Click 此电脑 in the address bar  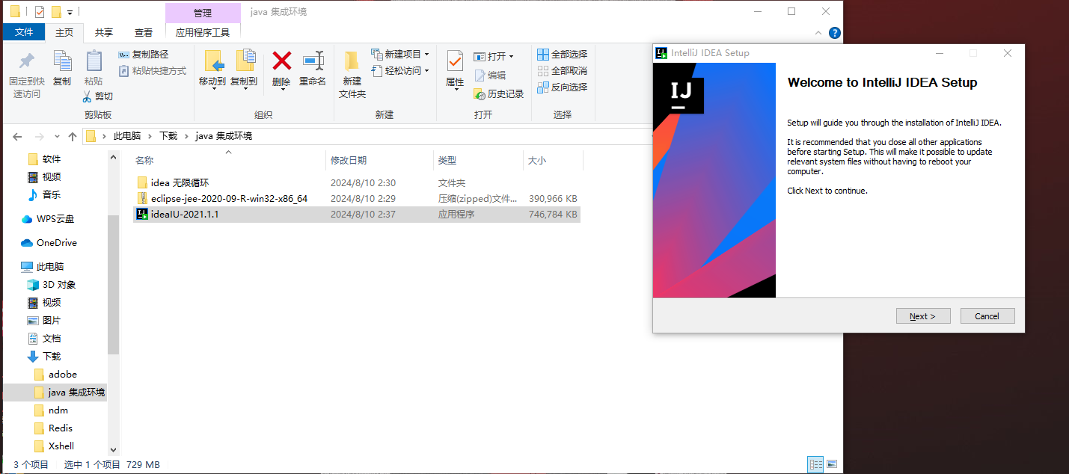[x=126, y=136]
